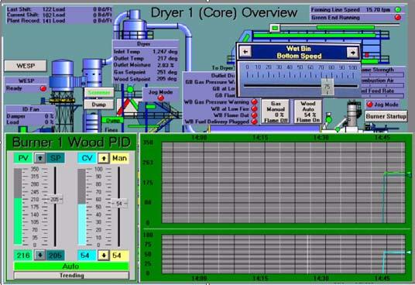Screen dimensions: 415x285
Task: Click the up arrow between PV and SP
Action: 40,158
